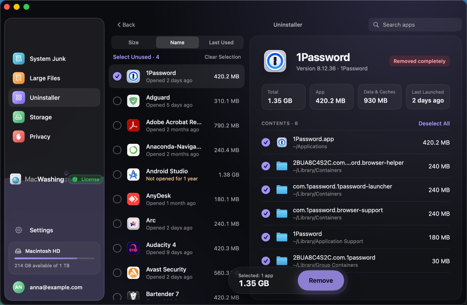Sort apps by Last Used tab
Viewport: 467px width, 305px height.
pos(221,43)
